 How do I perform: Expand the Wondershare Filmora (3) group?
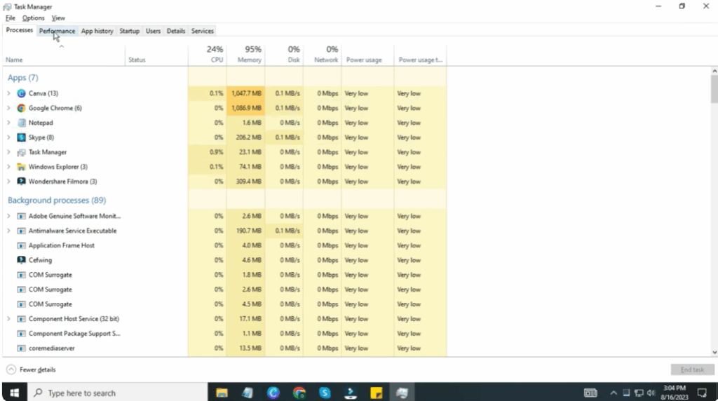tap(8, 182)
